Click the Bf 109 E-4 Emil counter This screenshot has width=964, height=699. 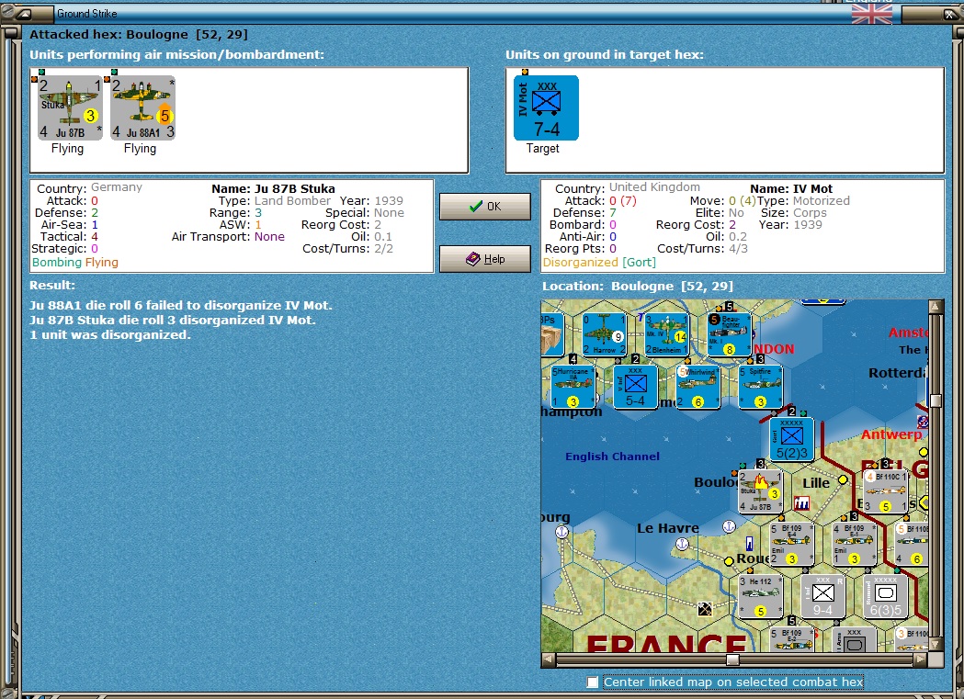792,544
